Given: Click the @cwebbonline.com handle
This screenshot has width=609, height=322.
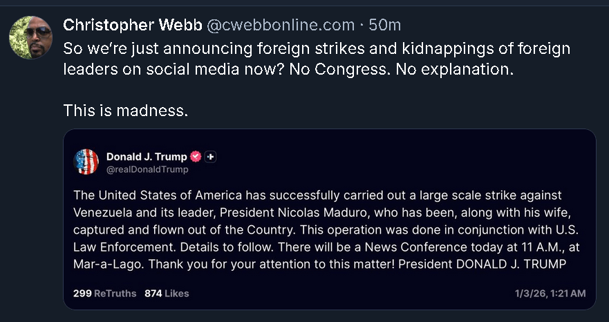Looking at the screenshot, I should click(x=281, y=26).
